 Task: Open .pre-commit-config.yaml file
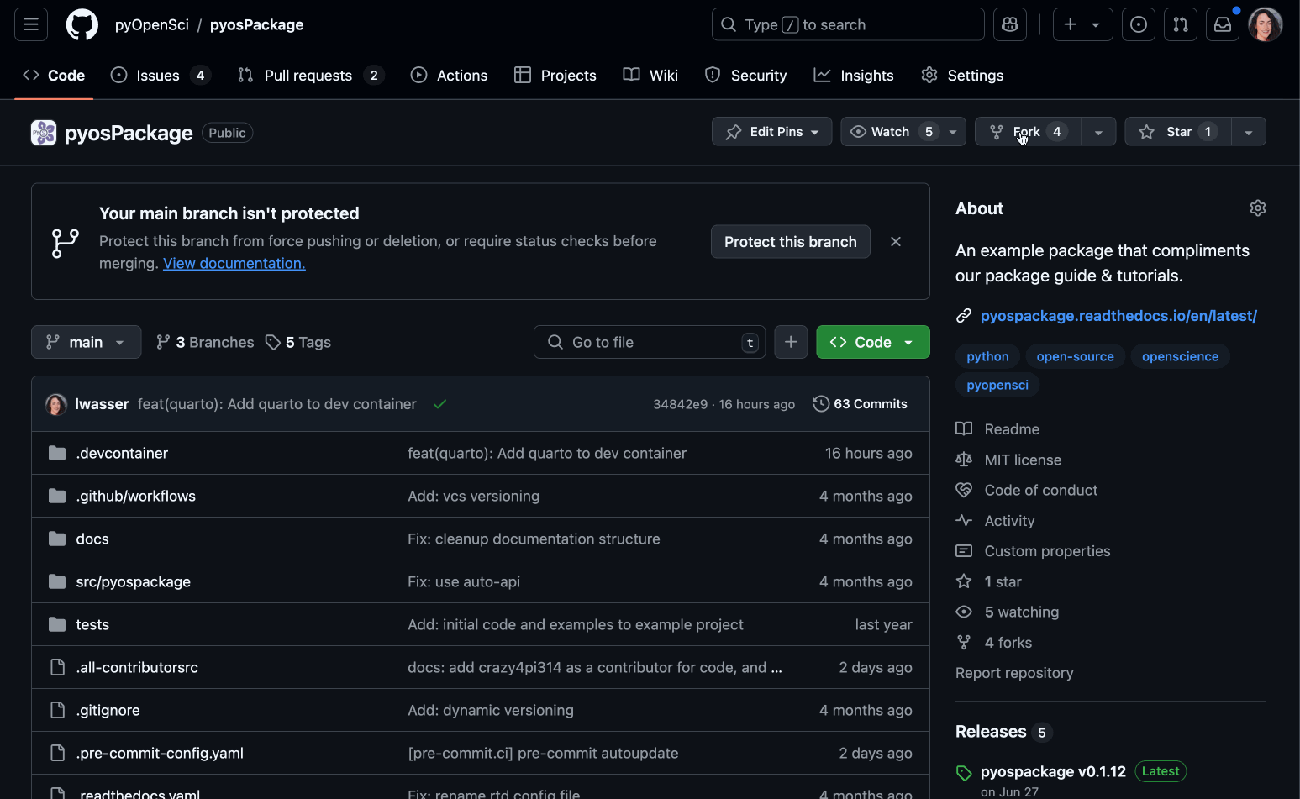tap(160, 754)
